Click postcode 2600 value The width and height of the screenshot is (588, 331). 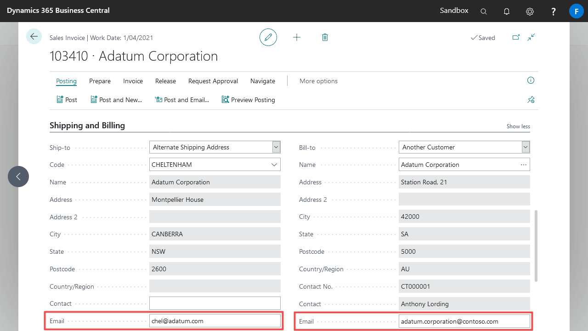(x=215, y=269)
